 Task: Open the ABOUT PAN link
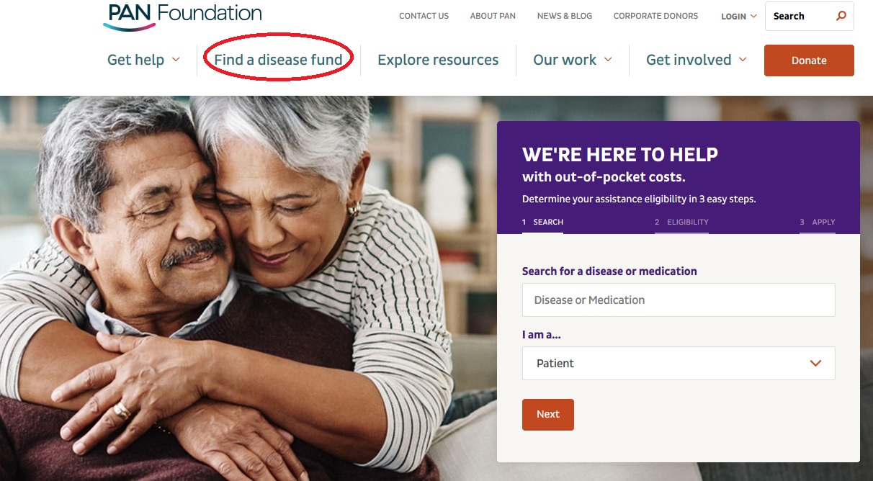pos(493,16)
